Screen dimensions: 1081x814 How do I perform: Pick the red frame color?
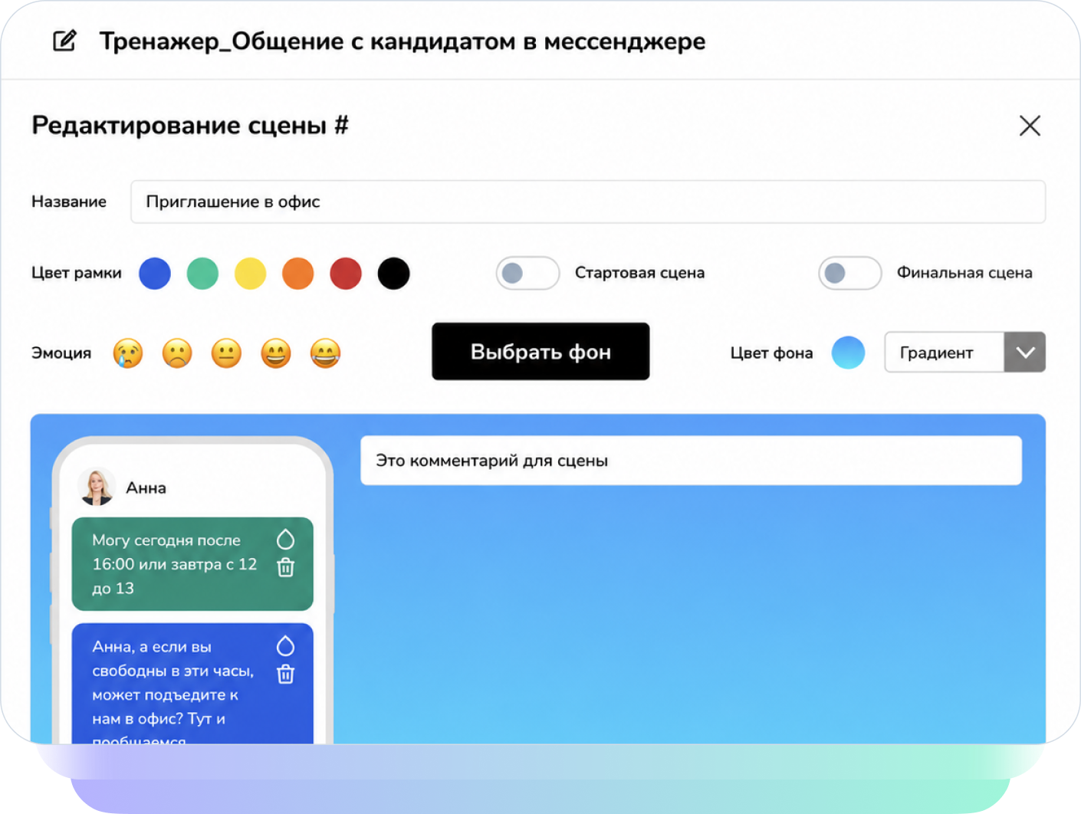346,274
